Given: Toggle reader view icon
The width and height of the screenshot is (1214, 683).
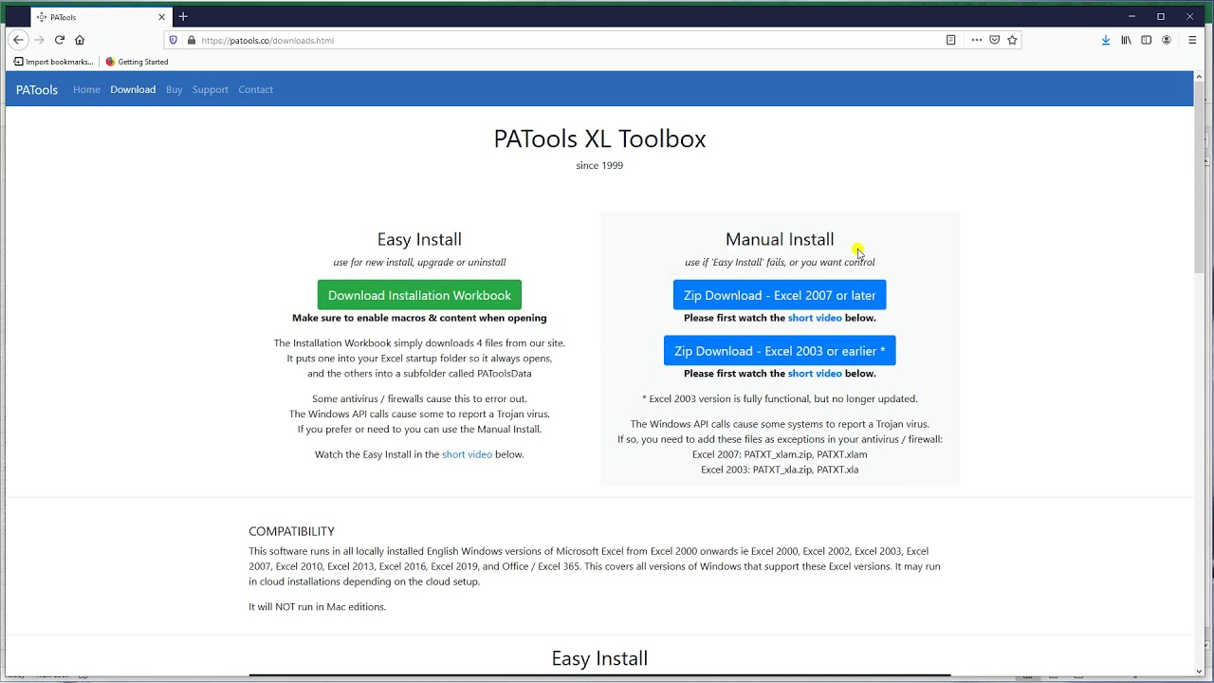Looking at the screenshot, I should (950, 40).
